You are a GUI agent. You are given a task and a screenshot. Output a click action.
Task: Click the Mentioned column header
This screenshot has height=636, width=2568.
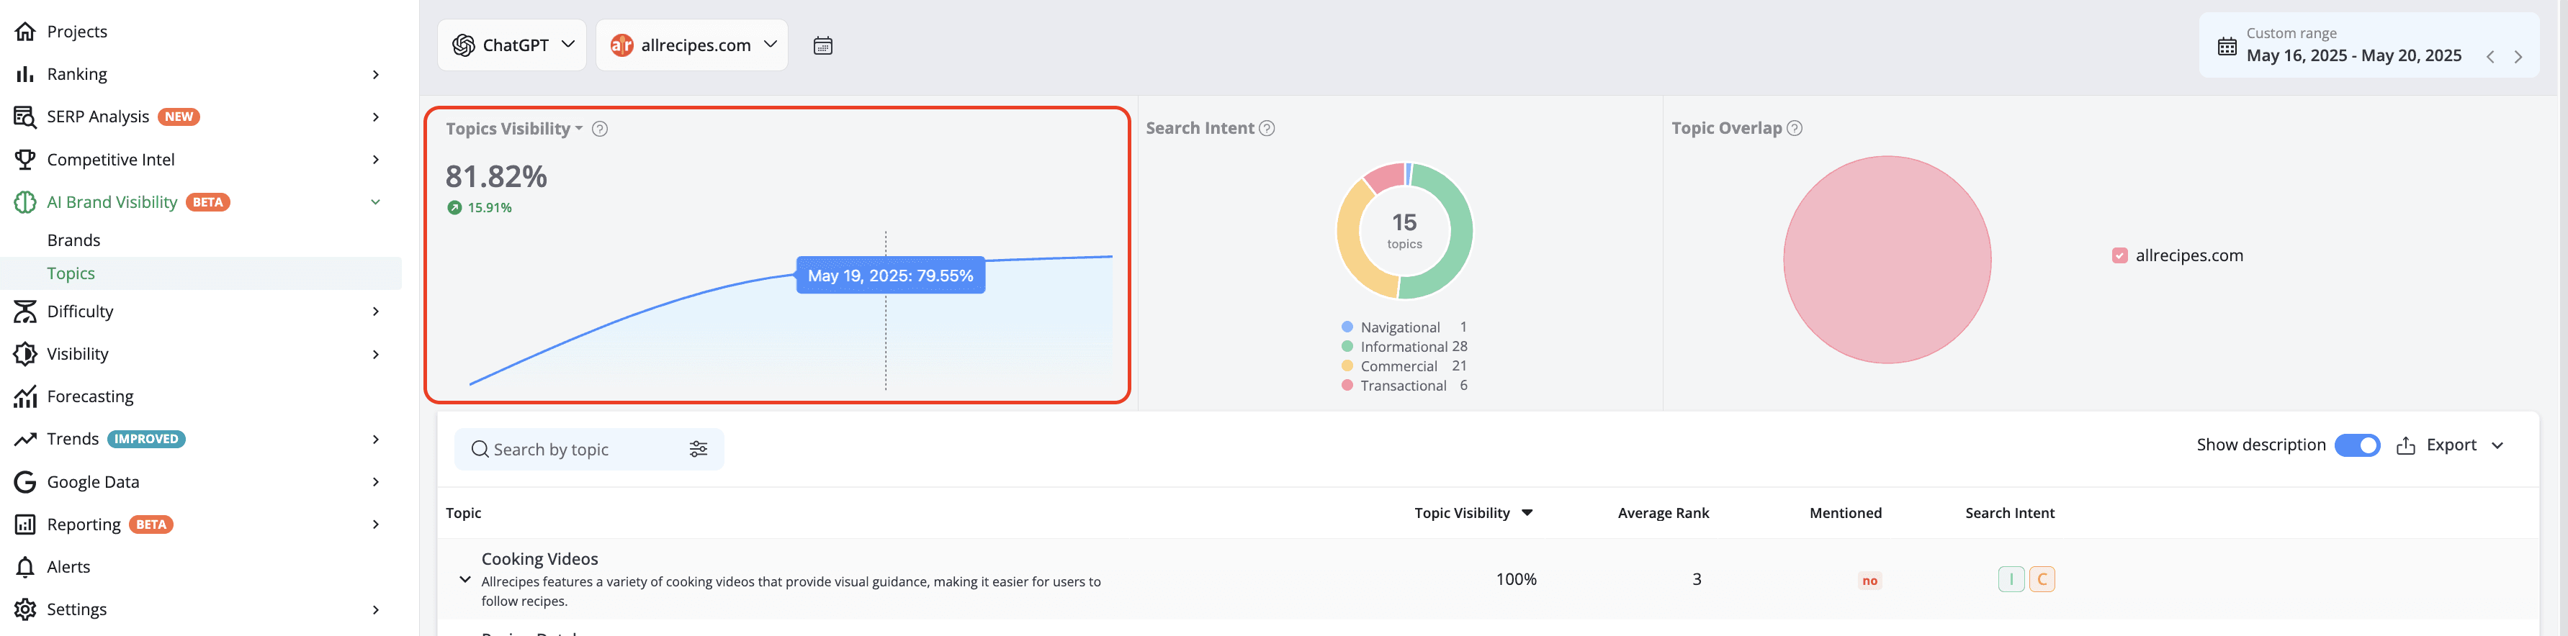click(x=1845, y=512)
